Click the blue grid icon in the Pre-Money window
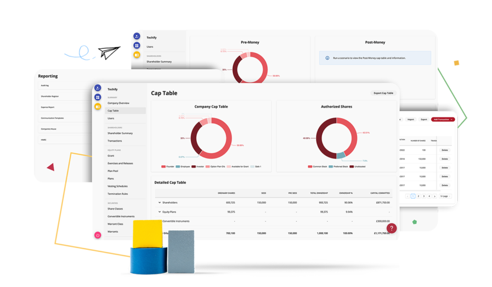The height and width of the screenshot is (287, 492). (137, 46)
